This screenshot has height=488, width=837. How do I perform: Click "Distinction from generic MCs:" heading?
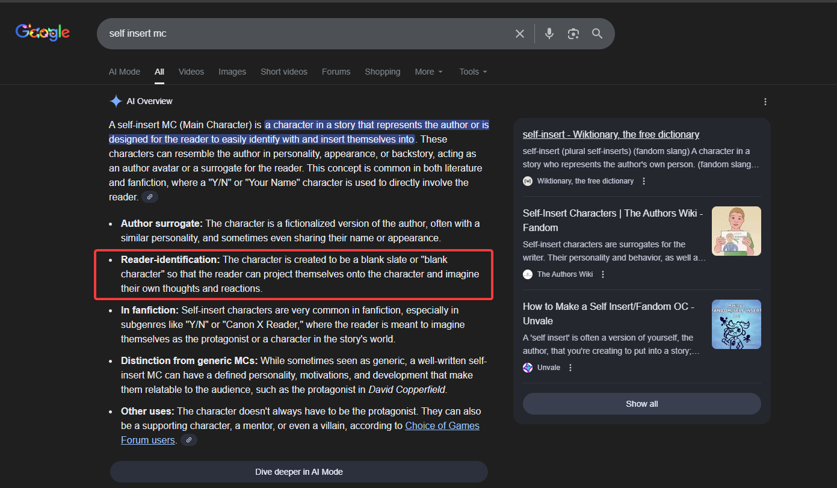coord(189,360)
